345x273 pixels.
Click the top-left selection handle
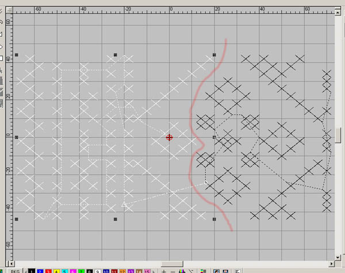coord(17,55)
